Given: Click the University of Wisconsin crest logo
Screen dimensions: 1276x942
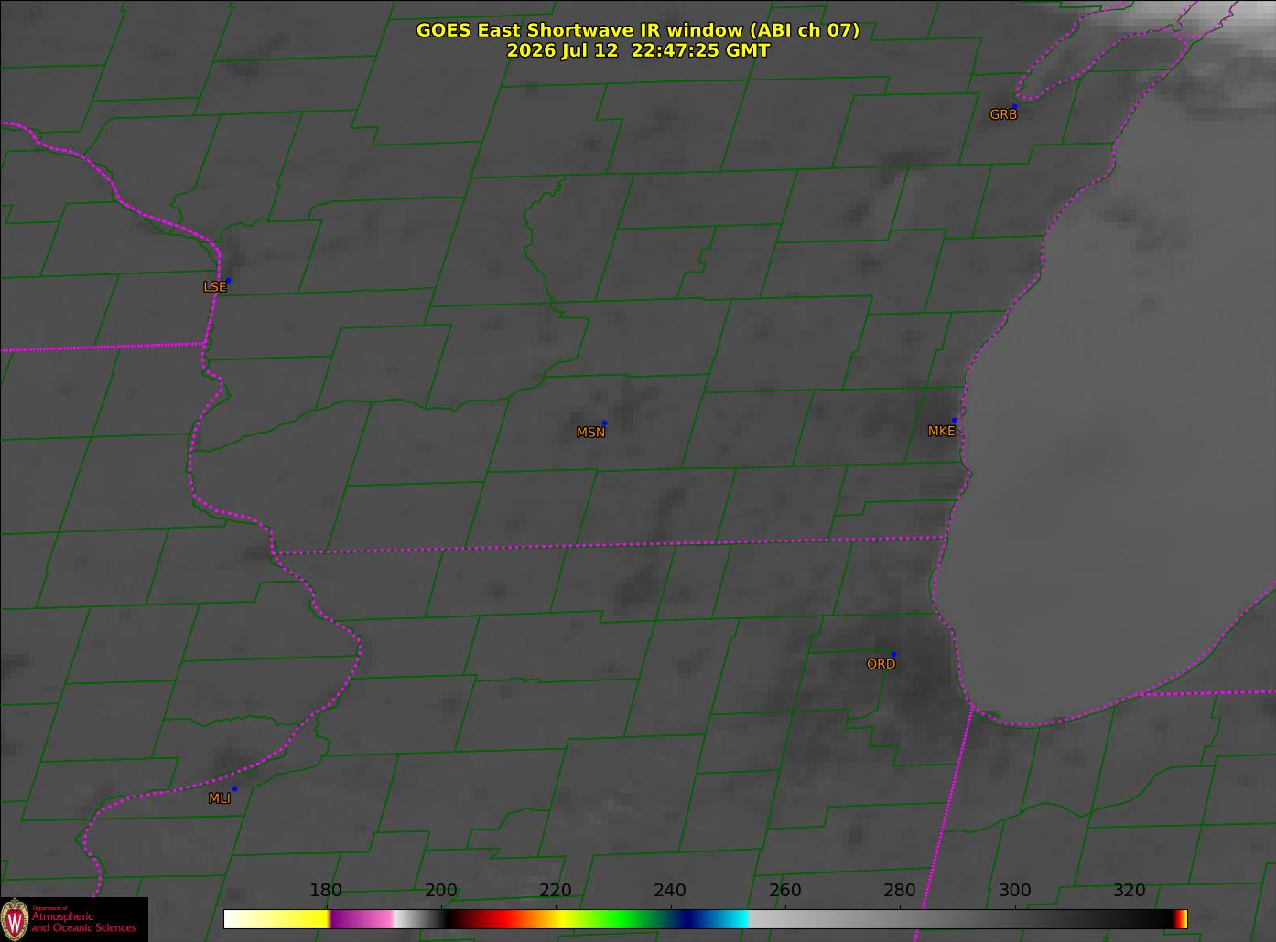Looking at the screenshot, I should (x=15, y=919).
